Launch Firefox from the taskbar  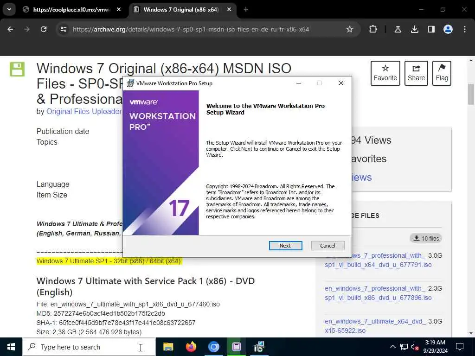[191, 347]
